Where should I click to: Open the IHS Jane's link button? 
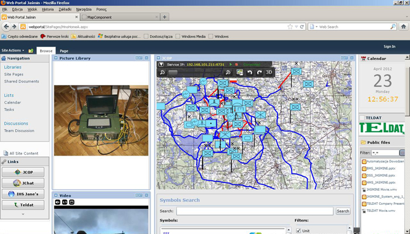pos(23,194)
